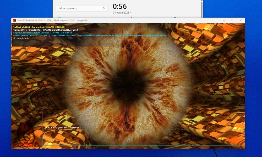Click the Geeks3D FurMark title bar text
262x157 pixels.
point(52,20)
